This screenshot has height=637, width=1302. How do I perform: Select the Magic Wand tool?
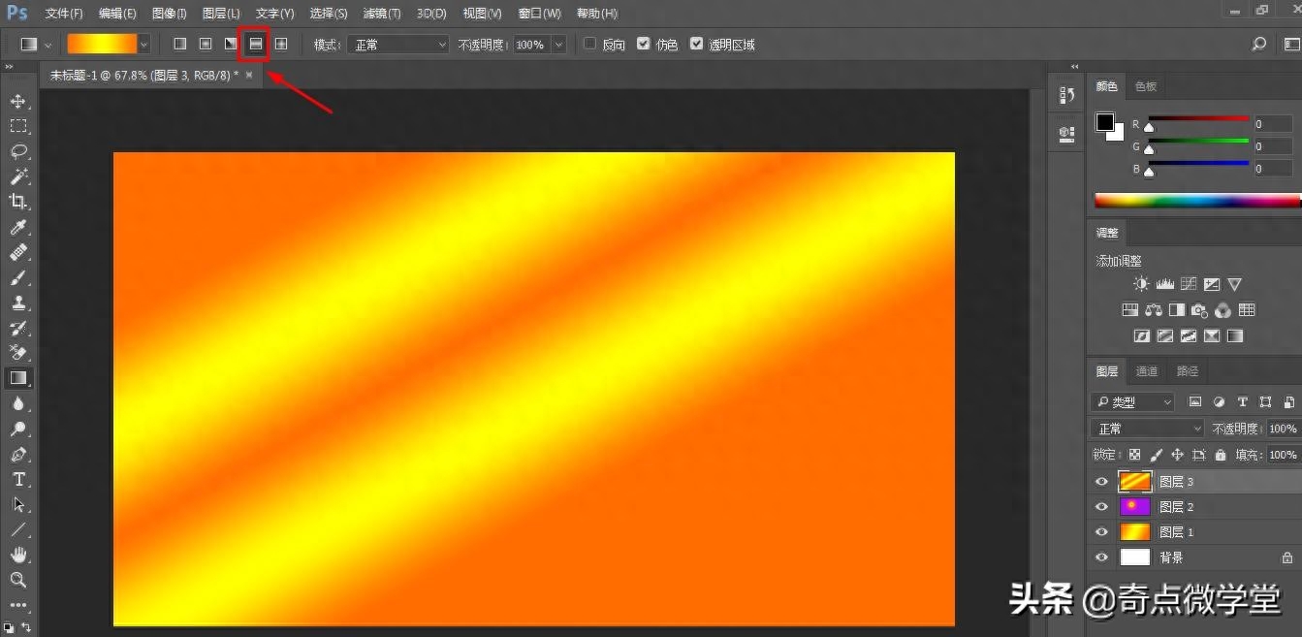18,176
